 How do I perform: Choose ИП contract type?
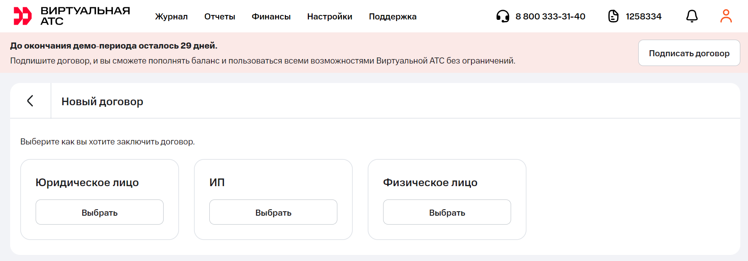coord(273,212)
